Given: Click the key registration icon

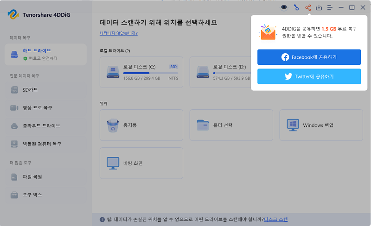Looking at the screenshot, I should [296, 8].
